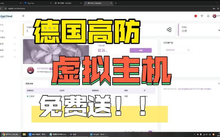Click the qq.com email under the username
The width and height of the screenshot is (220, 137).
tap(45, 72)
